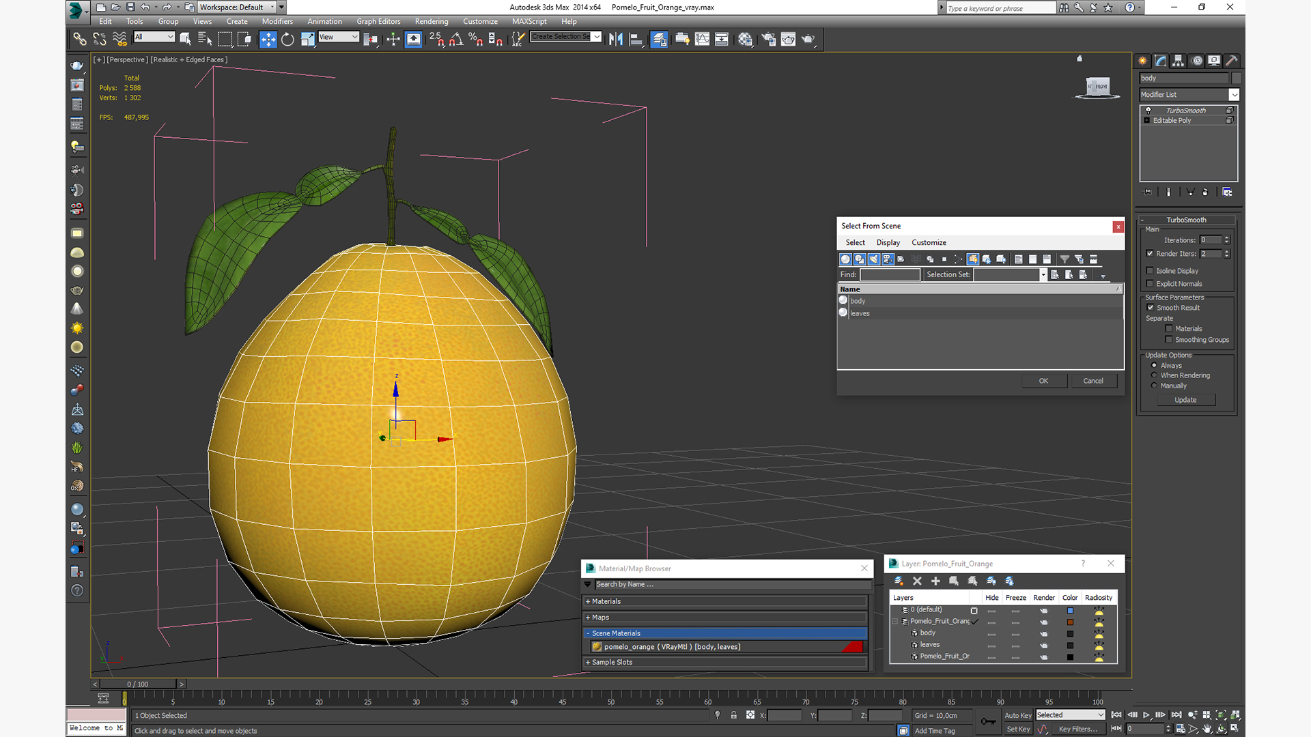Open the Rendering menu
This screenshot has width=1311, height=737.
[x=432, y=21]
